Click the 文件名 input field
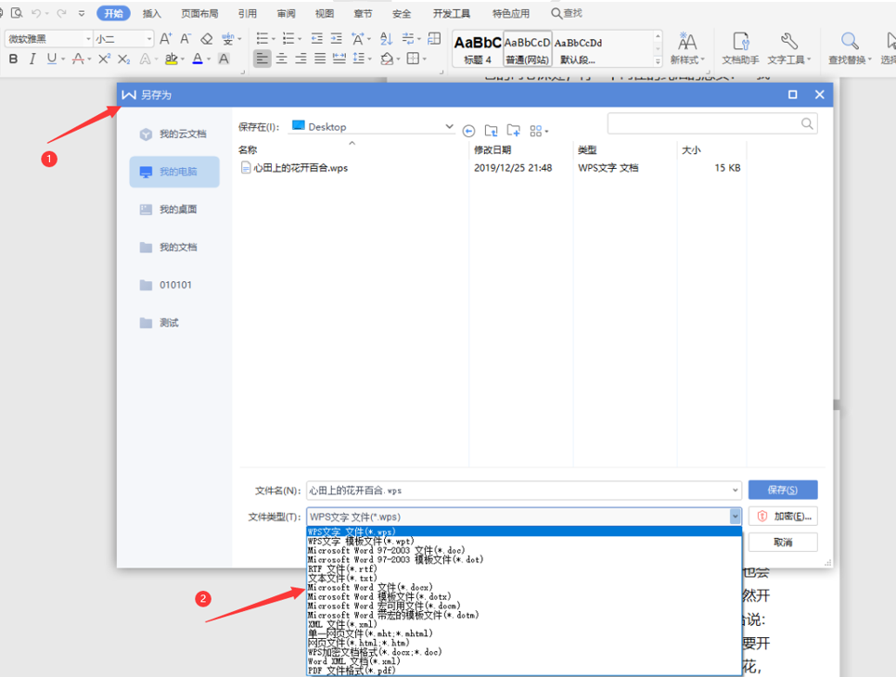The image size is (896, 677). [x=523, y=491]
